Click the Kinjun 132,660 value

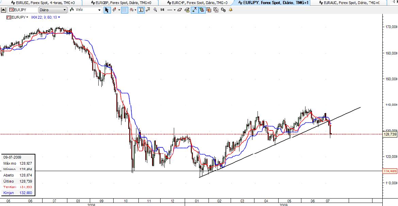point(26,193)
